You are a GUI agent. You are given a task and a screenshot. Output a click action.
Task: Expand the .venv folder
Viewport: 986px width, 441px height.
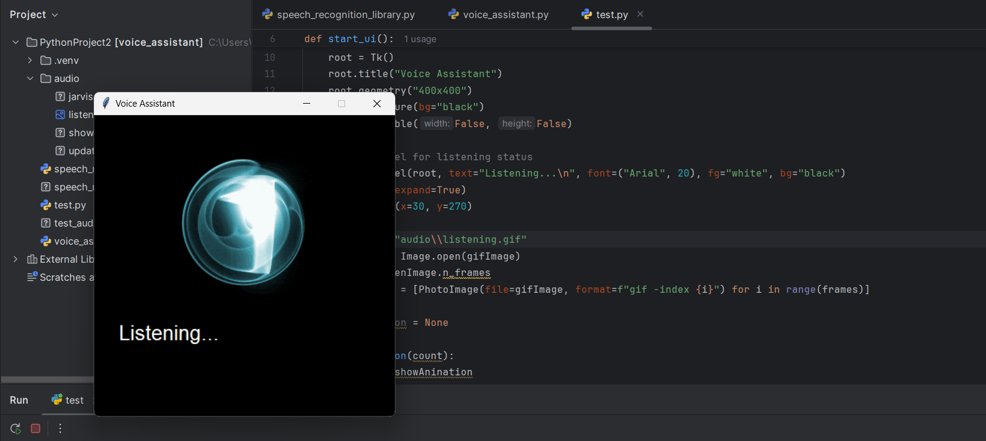pyautogui.click(x=30, y=60)
